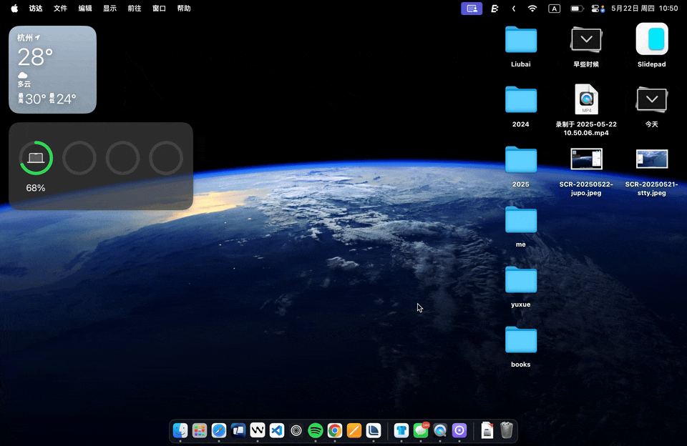Launch Visual Studio Code from the Dock
Screen dimensions: 687x446
pos(277,431)
